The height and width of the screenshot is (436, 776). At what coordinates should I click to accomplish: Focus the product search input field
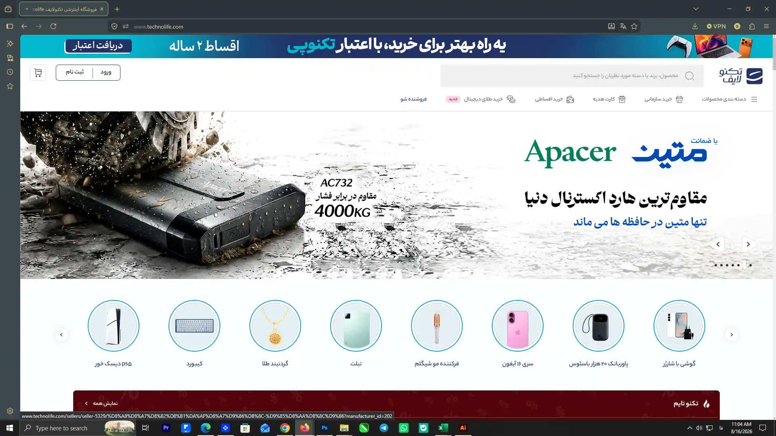[572, 76]
